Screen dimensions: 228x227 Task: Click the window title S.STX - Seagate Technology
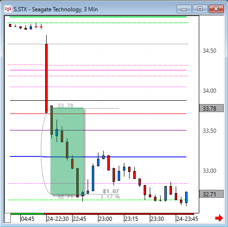[x=56, y=9]
